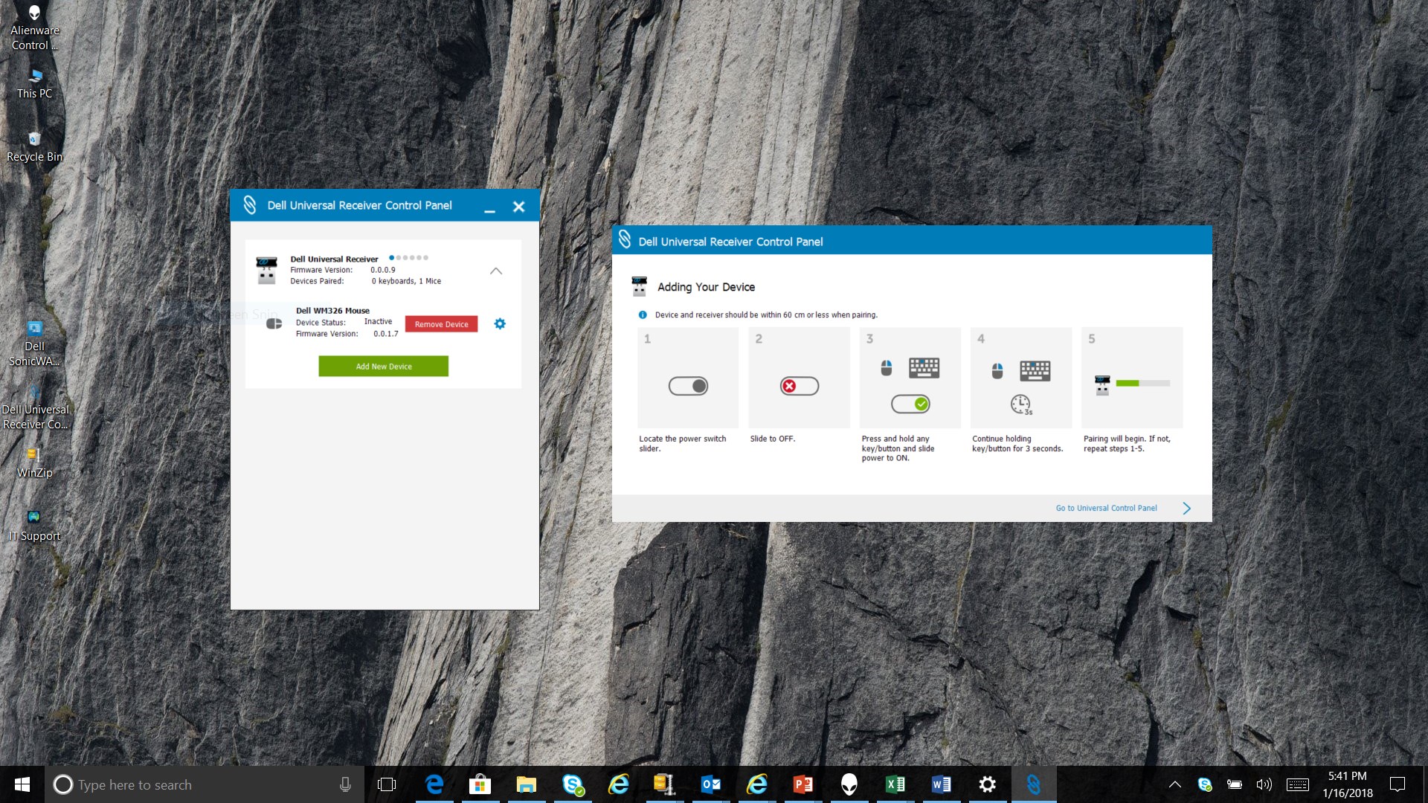Click the right arrow beside Universal Control Panel

[x=1186, y=508]
